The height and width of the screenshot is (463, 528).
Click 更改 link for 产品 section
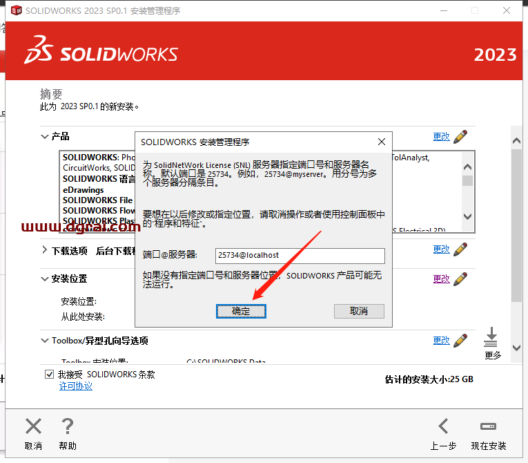tap(441, 137)
